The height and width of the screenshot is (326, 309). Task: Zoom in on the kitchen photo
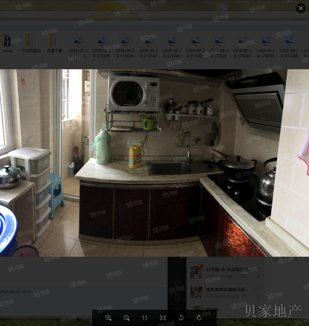click(109, 318)
